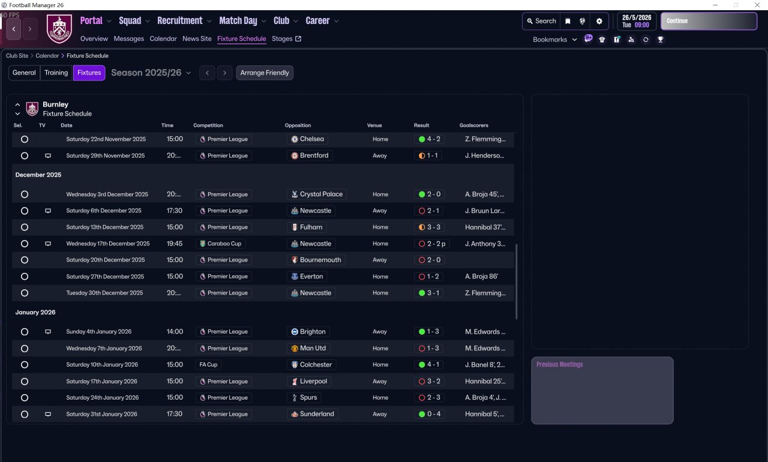Open the 9+ notifications chat icon
Image resolution: width=768 pixels, height=462 pixels.
[x=588, y=39]
